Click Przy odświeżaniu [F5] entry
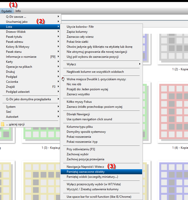Image resolution: width=188 pixels, height=200 pixels. click(101, 149)
